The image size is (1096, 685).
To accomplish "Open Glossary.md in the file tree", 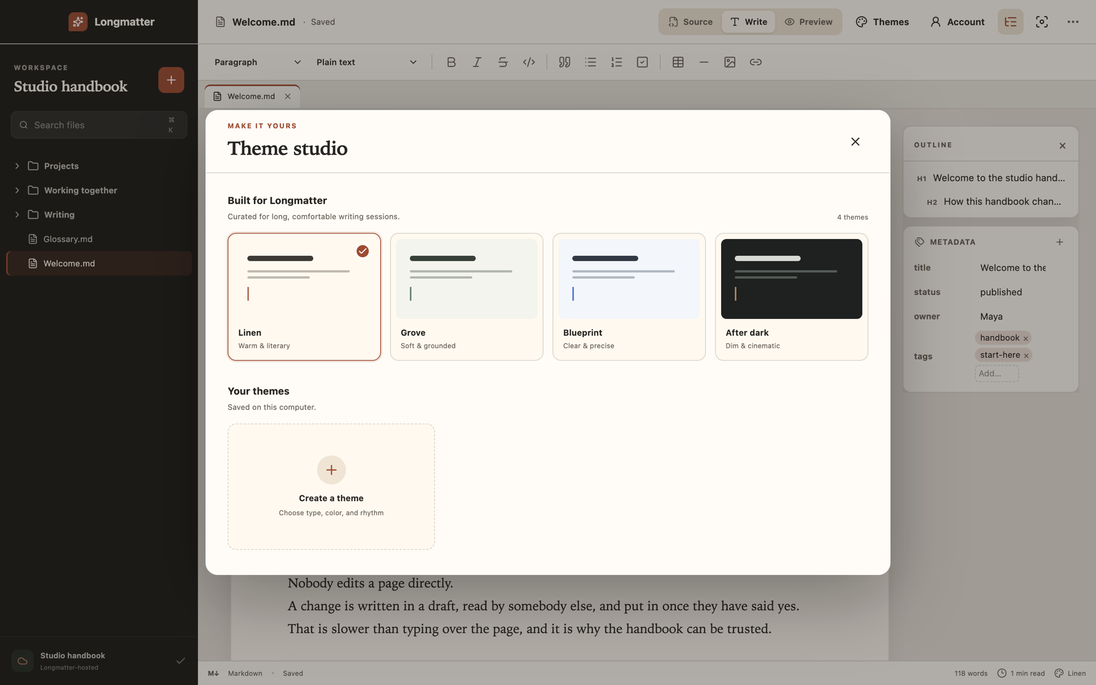I will 99,239.
